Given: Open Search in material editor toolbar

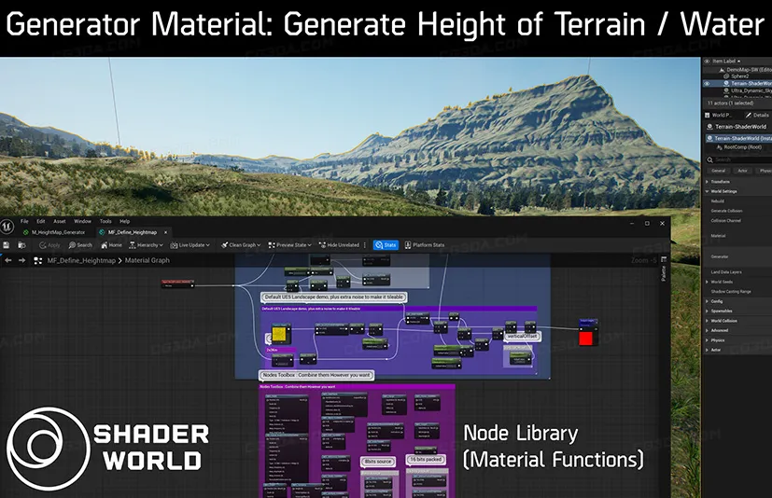Looking at the screenshot, I should 80,245.
